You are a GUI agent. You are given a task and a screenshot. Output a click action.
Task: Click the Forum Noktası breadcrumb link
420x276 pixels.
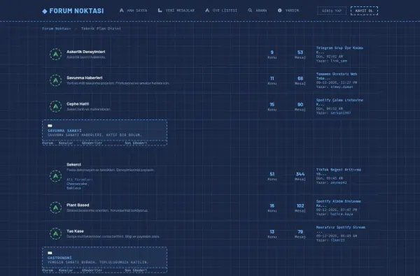point(56,29)
